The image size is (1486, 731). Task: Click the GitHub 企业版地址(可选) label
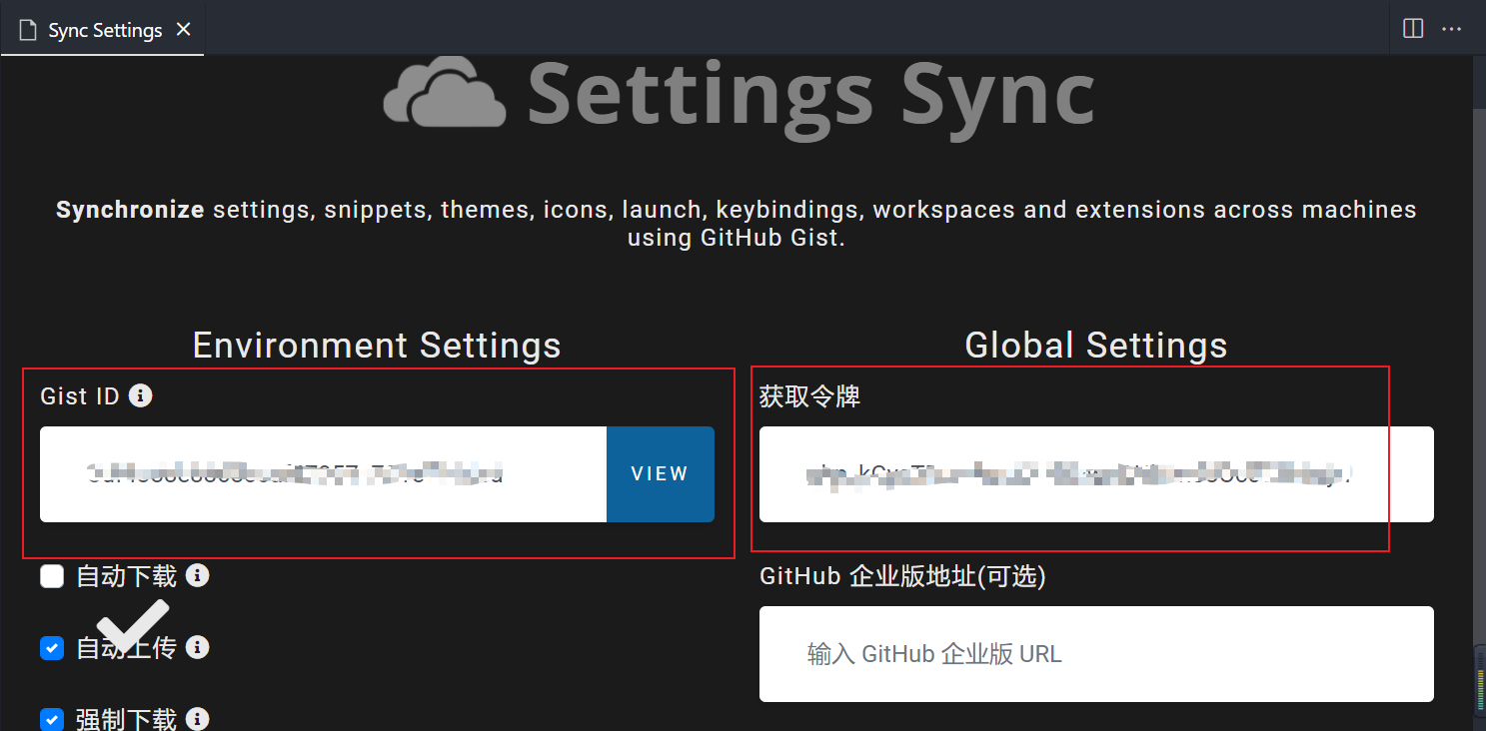[902, 576]
